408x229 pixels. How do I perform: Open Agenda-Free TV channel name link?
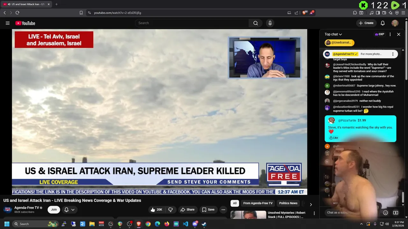point(27,208)
